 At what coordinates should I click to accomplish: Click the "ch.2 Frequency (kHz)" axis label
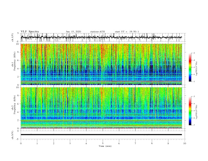click(x=14, y=104)
